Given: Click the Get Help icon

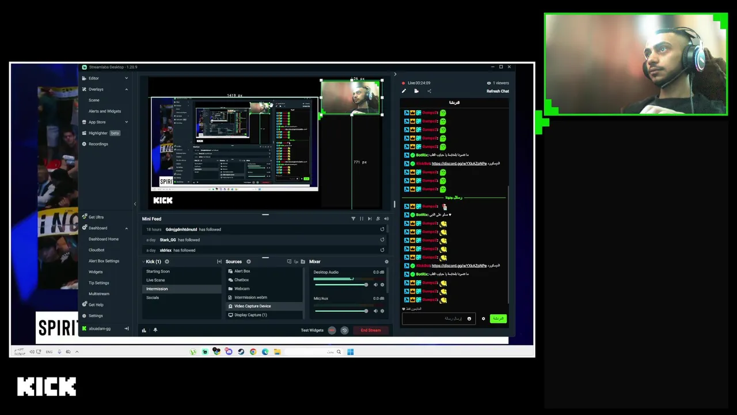Looking at the screenshot, I should [x=84, y=305].
